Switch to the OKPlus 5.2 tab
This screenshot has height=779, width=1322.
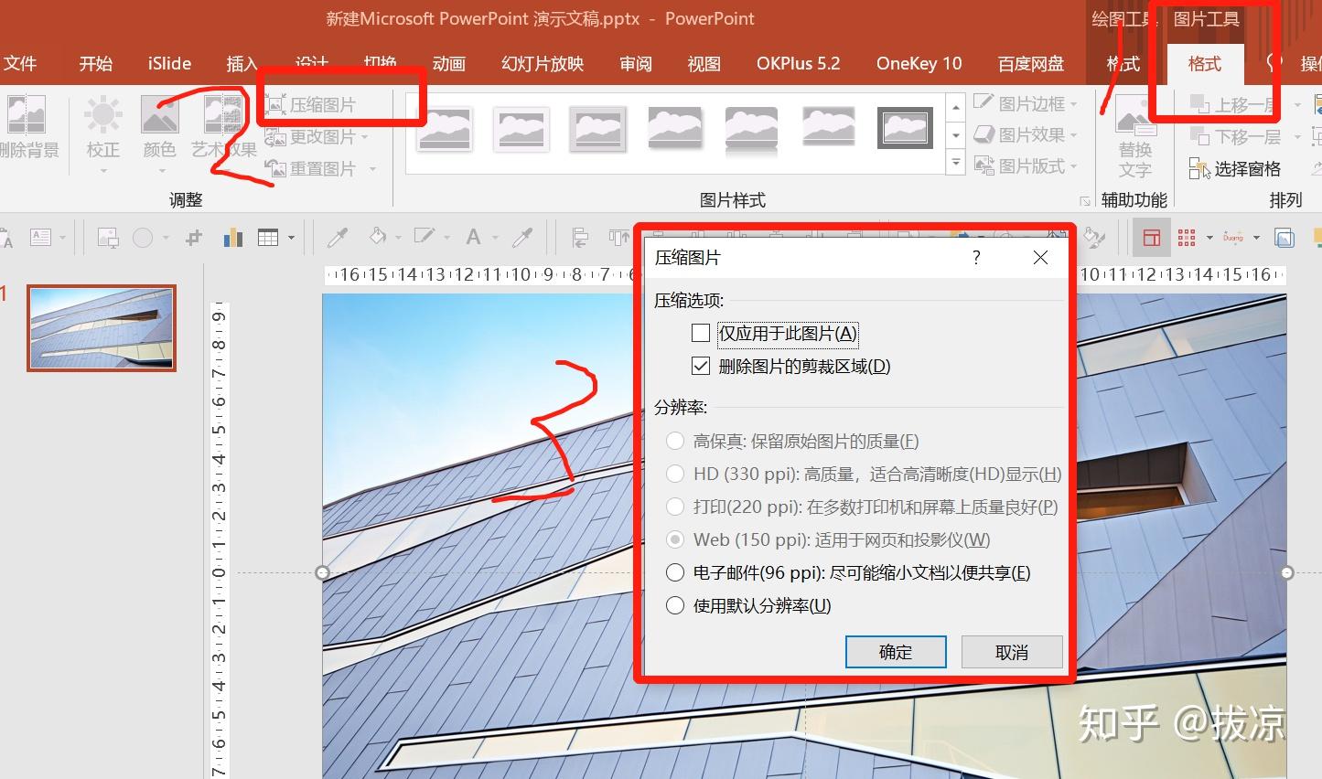[x=798, y=63]
